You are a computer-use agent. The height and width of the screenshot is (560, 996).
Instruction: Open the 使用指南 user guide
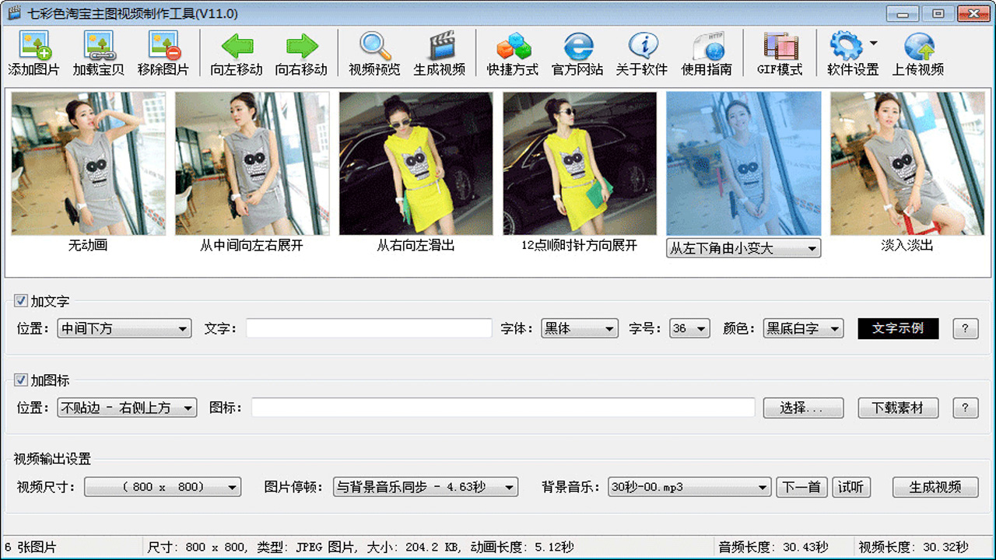707,53
